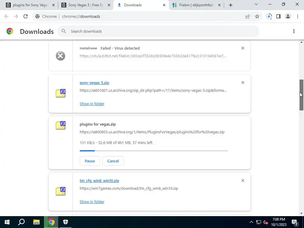The image size is (304, 228).
Task: Open the notification center icon
Action: pos(295,222)
